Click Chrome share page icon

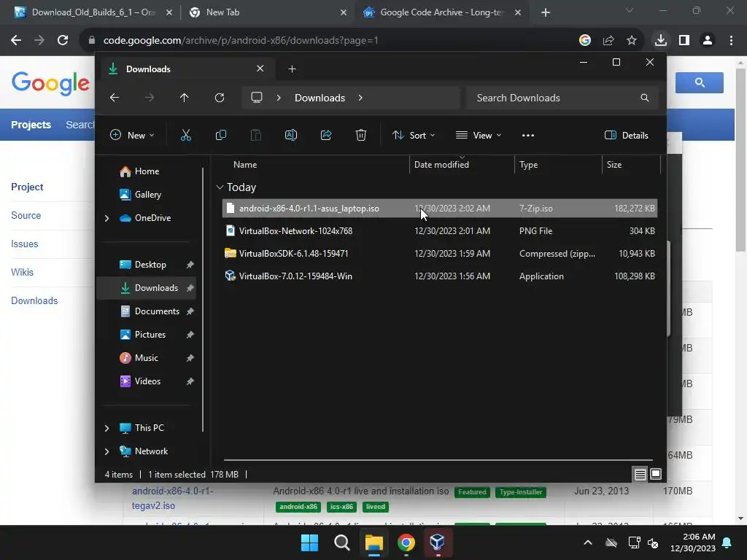pos(608,40)
